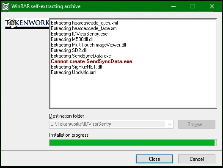Click the Tokenworks logo image
This screenshot has width=223, height=168.
tap(27, 23)
